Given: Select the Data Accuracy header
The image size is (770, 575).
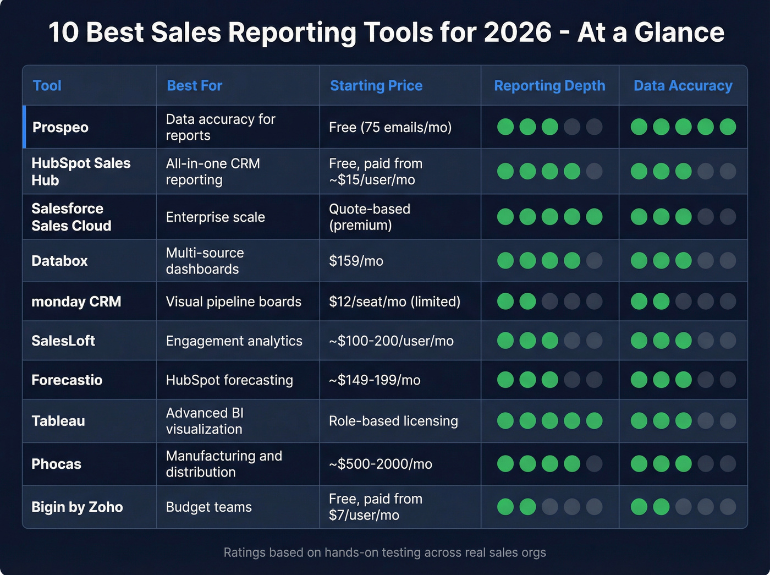Looking at the screenshot, I should click(683, 86).
